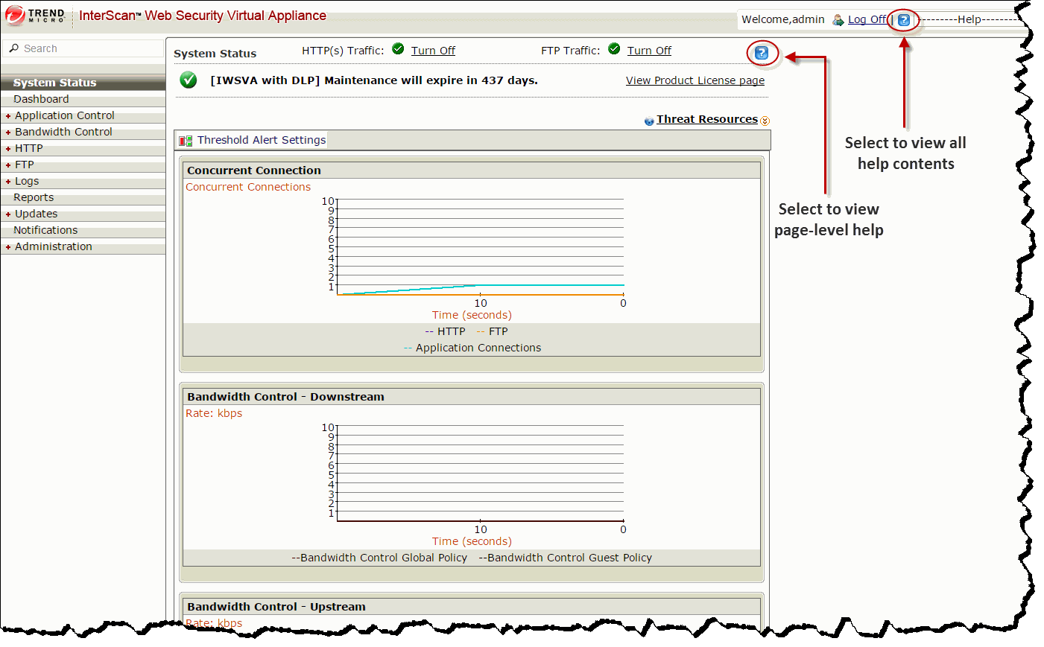Viewport: 1044px width, 647px height.
Task: Open the View Product License page
Action: click(x=695, y=80)
